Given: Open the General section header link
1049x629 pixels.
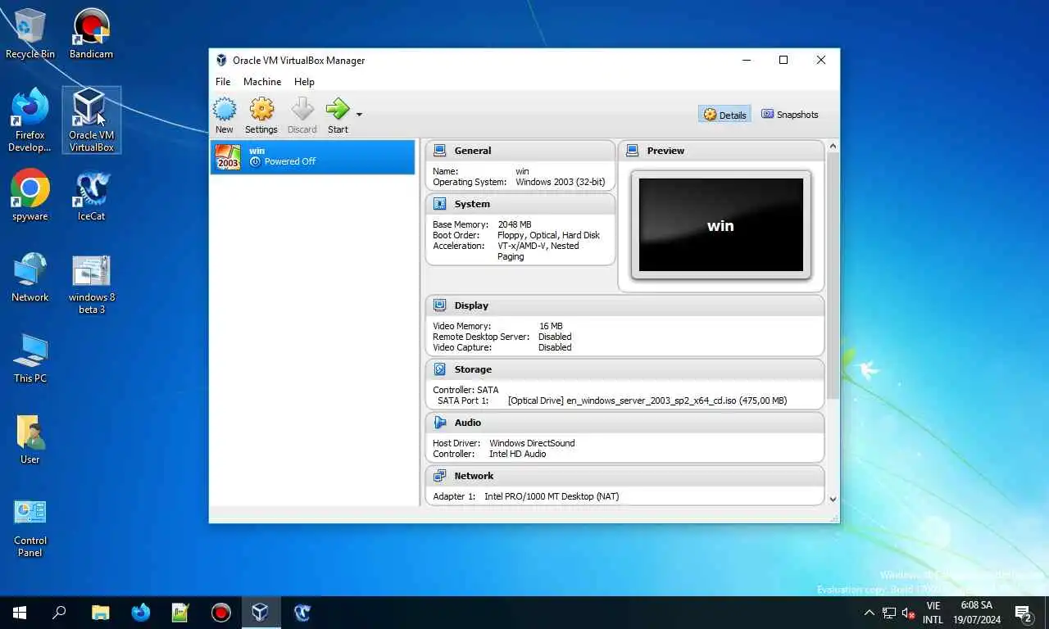Looking at the screenshot, I should [x=473, y=151].
